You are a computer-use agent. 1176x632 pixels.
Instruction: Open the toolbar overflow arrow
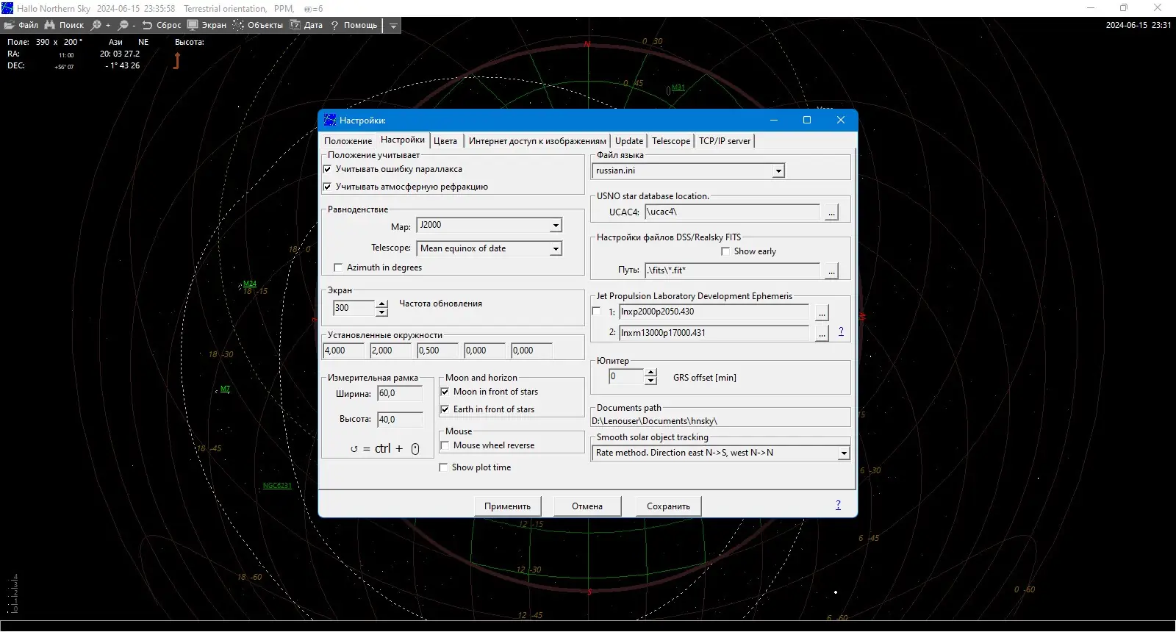(x=393, y=26)
